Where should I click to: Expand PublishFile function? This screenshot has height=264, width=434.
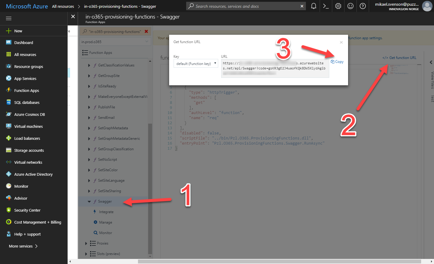(x=89, y=107)
